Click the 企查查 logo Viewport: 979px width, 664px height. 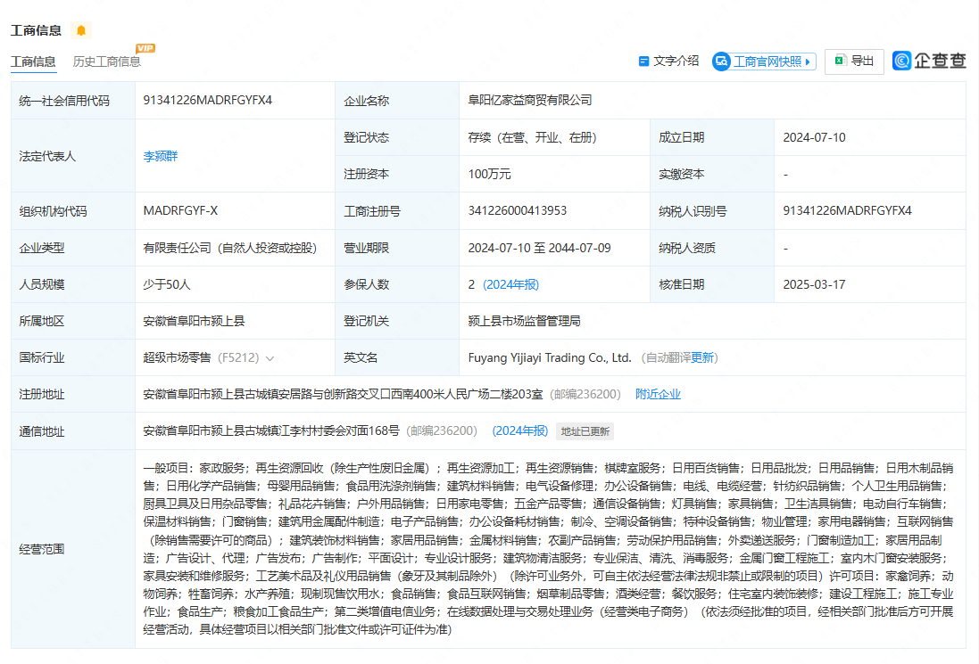(929, 61)
